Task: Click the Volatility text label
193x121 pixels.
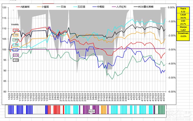Action: [x=15, y=24]
